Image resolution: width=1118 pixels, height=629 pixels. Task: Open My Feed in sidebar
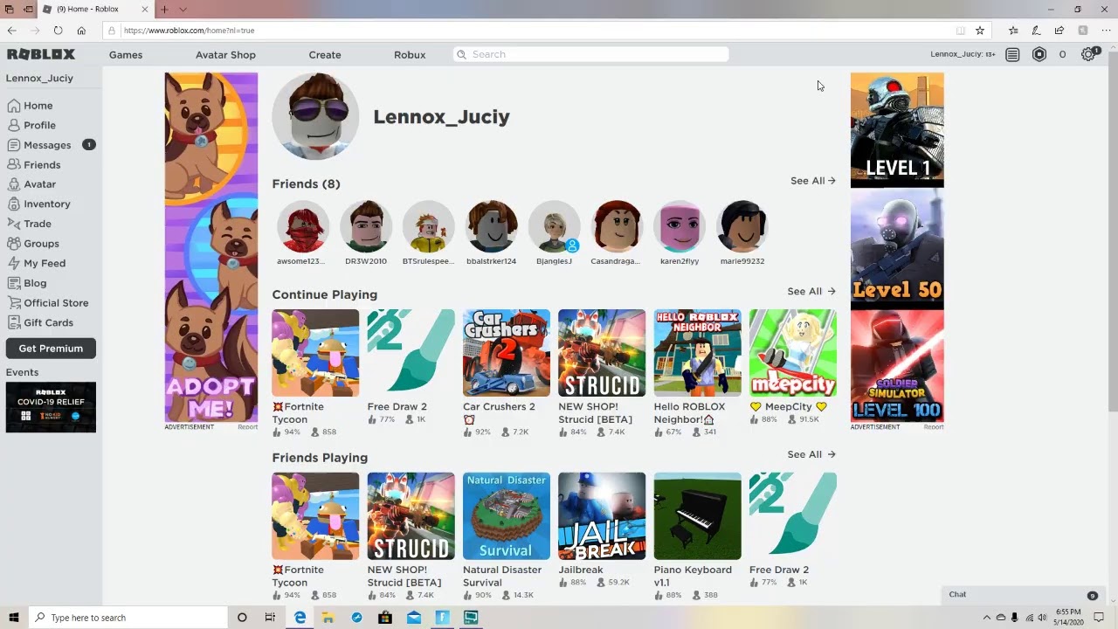37,263
